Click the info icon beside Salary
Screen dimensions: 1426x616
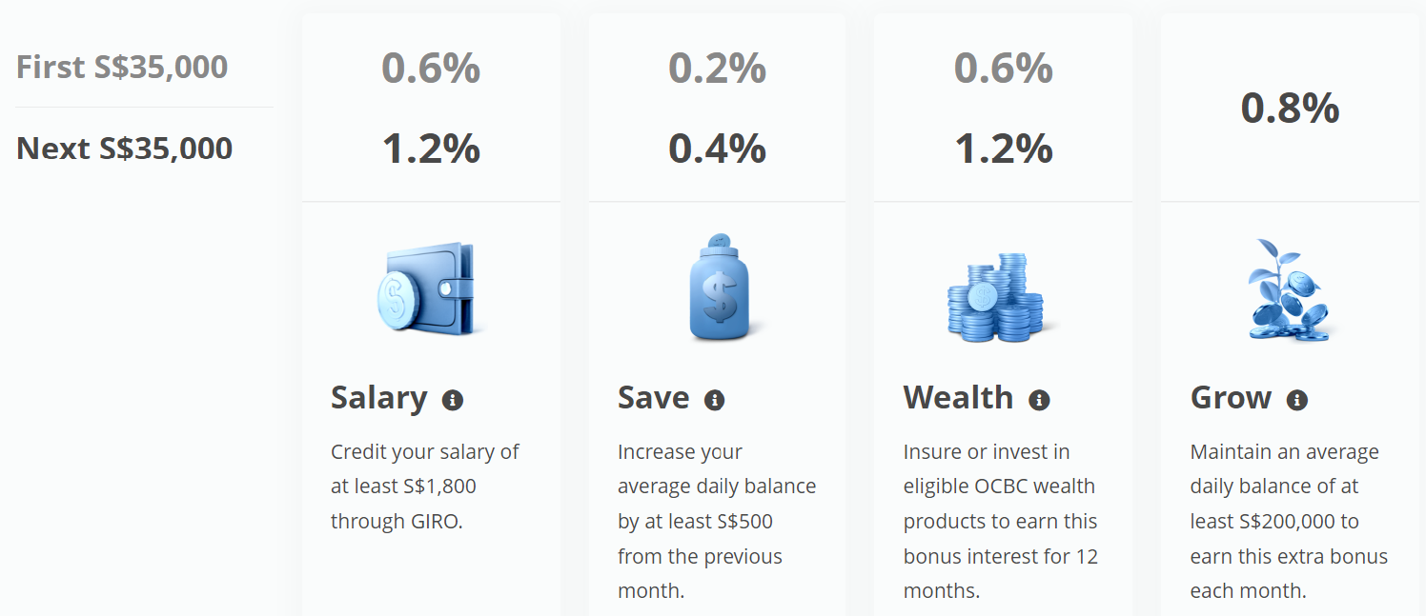[453, 400]
